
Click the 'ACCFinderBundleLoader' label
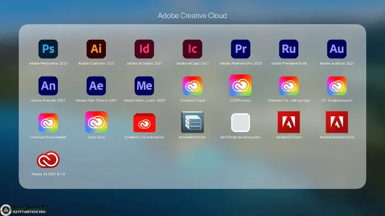pyautogui.click(x=240, y=137)
